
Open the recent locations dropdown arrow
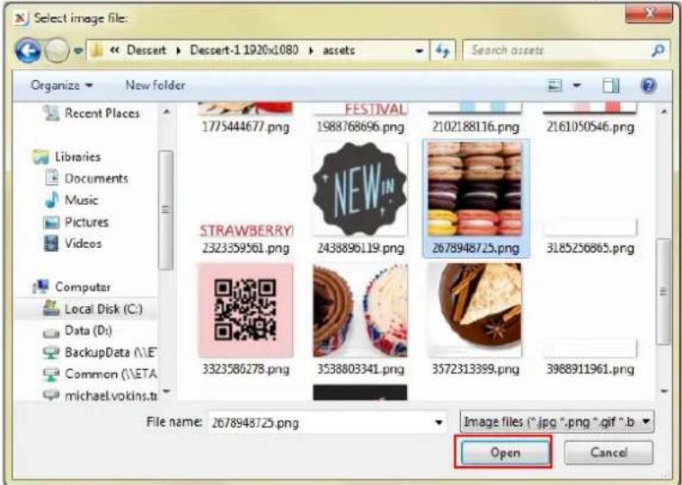coord(78,51)
